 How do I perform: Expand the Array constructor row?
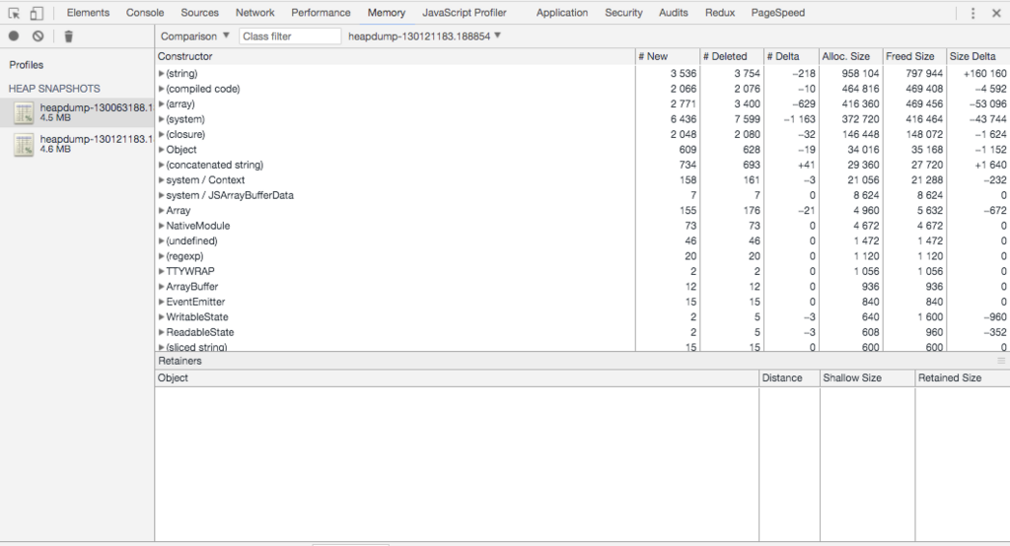[161, 211]
